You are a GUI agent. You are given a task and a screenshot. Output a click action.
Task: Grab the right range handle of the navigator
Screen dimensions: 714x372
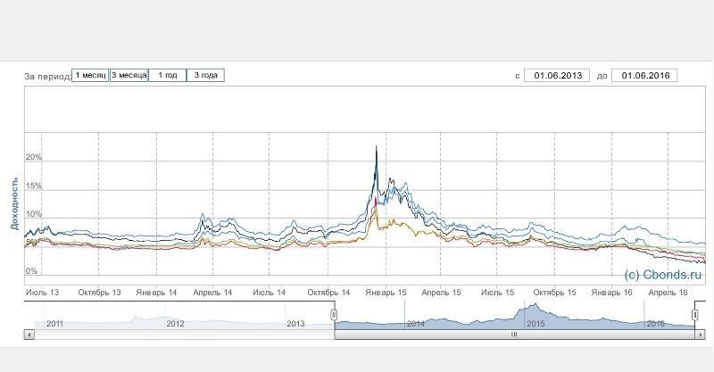[x=695, y=315]
